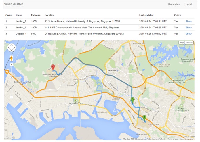
Task: Click red marker C on map
Action: [x=53, y=67]
